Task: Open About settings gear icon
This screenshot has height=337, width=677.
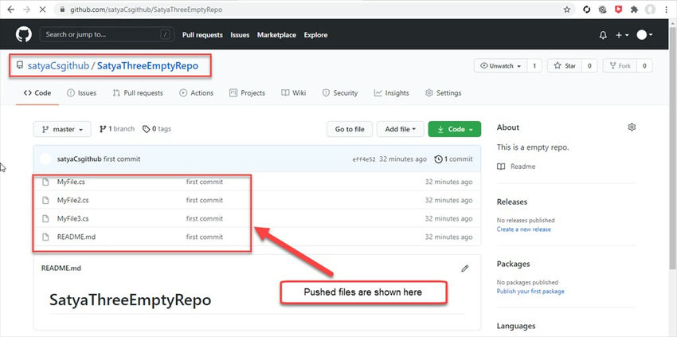Action: (632, 127)
